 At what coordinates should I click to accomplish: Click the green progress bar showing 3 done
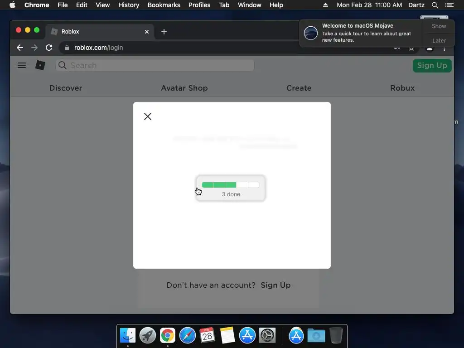coord(231,185)
